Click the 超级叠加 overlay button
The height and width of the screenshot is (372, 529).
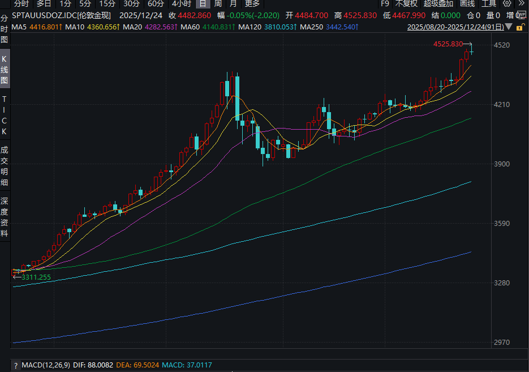tap(438, 3)
